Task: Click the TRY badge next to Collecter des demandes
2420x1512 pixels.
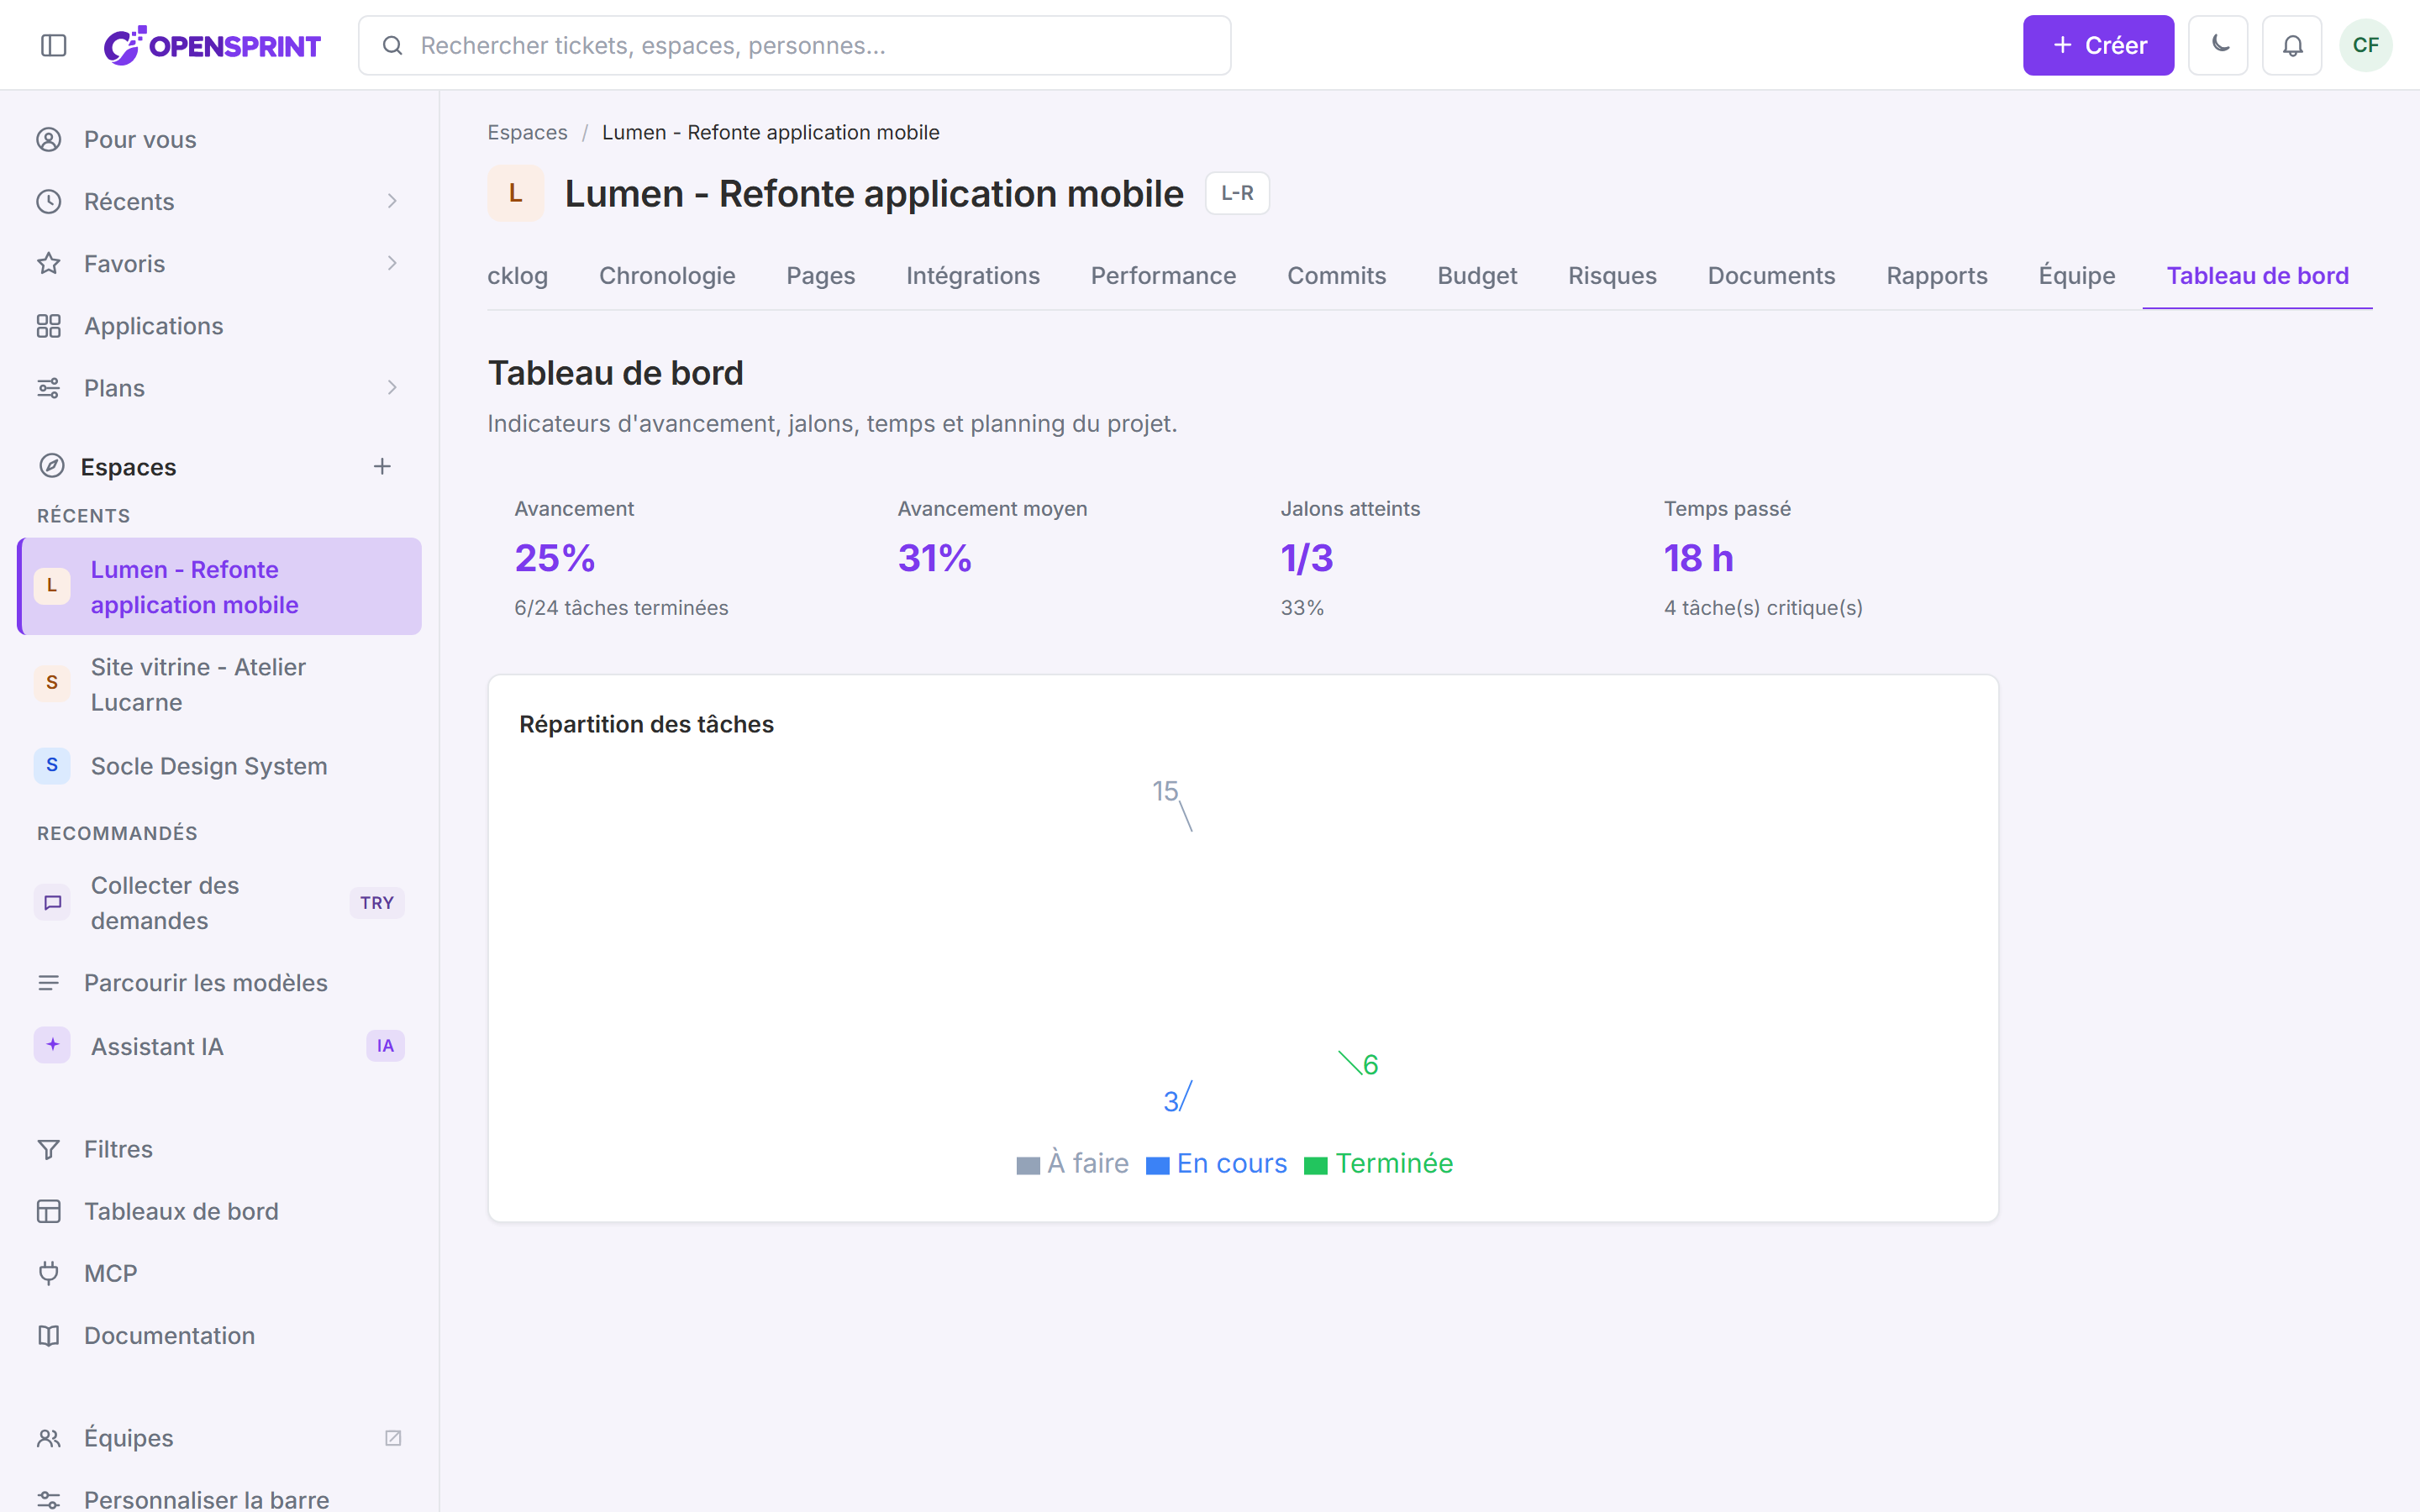Action: point(377,903)
